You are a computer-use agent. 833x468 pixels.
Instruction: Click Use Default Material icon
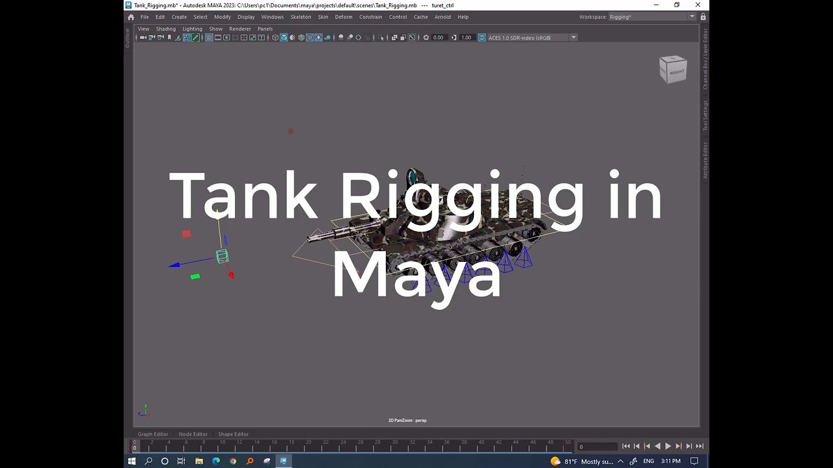[292, 38]
